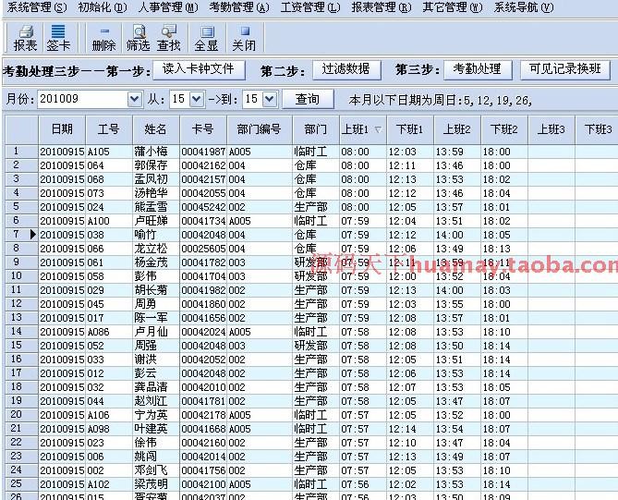618x500 pixels.
Task: Click the 上班3 column header
Action: click(551, 129)
